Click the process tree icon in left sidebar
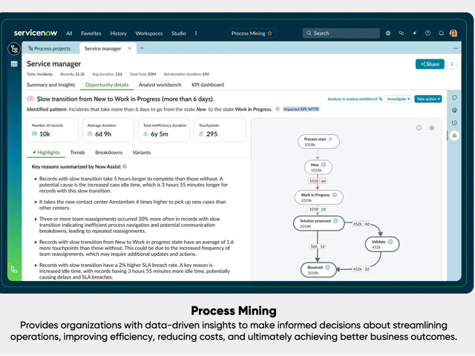Viewport: 475px width, 356px height. pos(14,49)
